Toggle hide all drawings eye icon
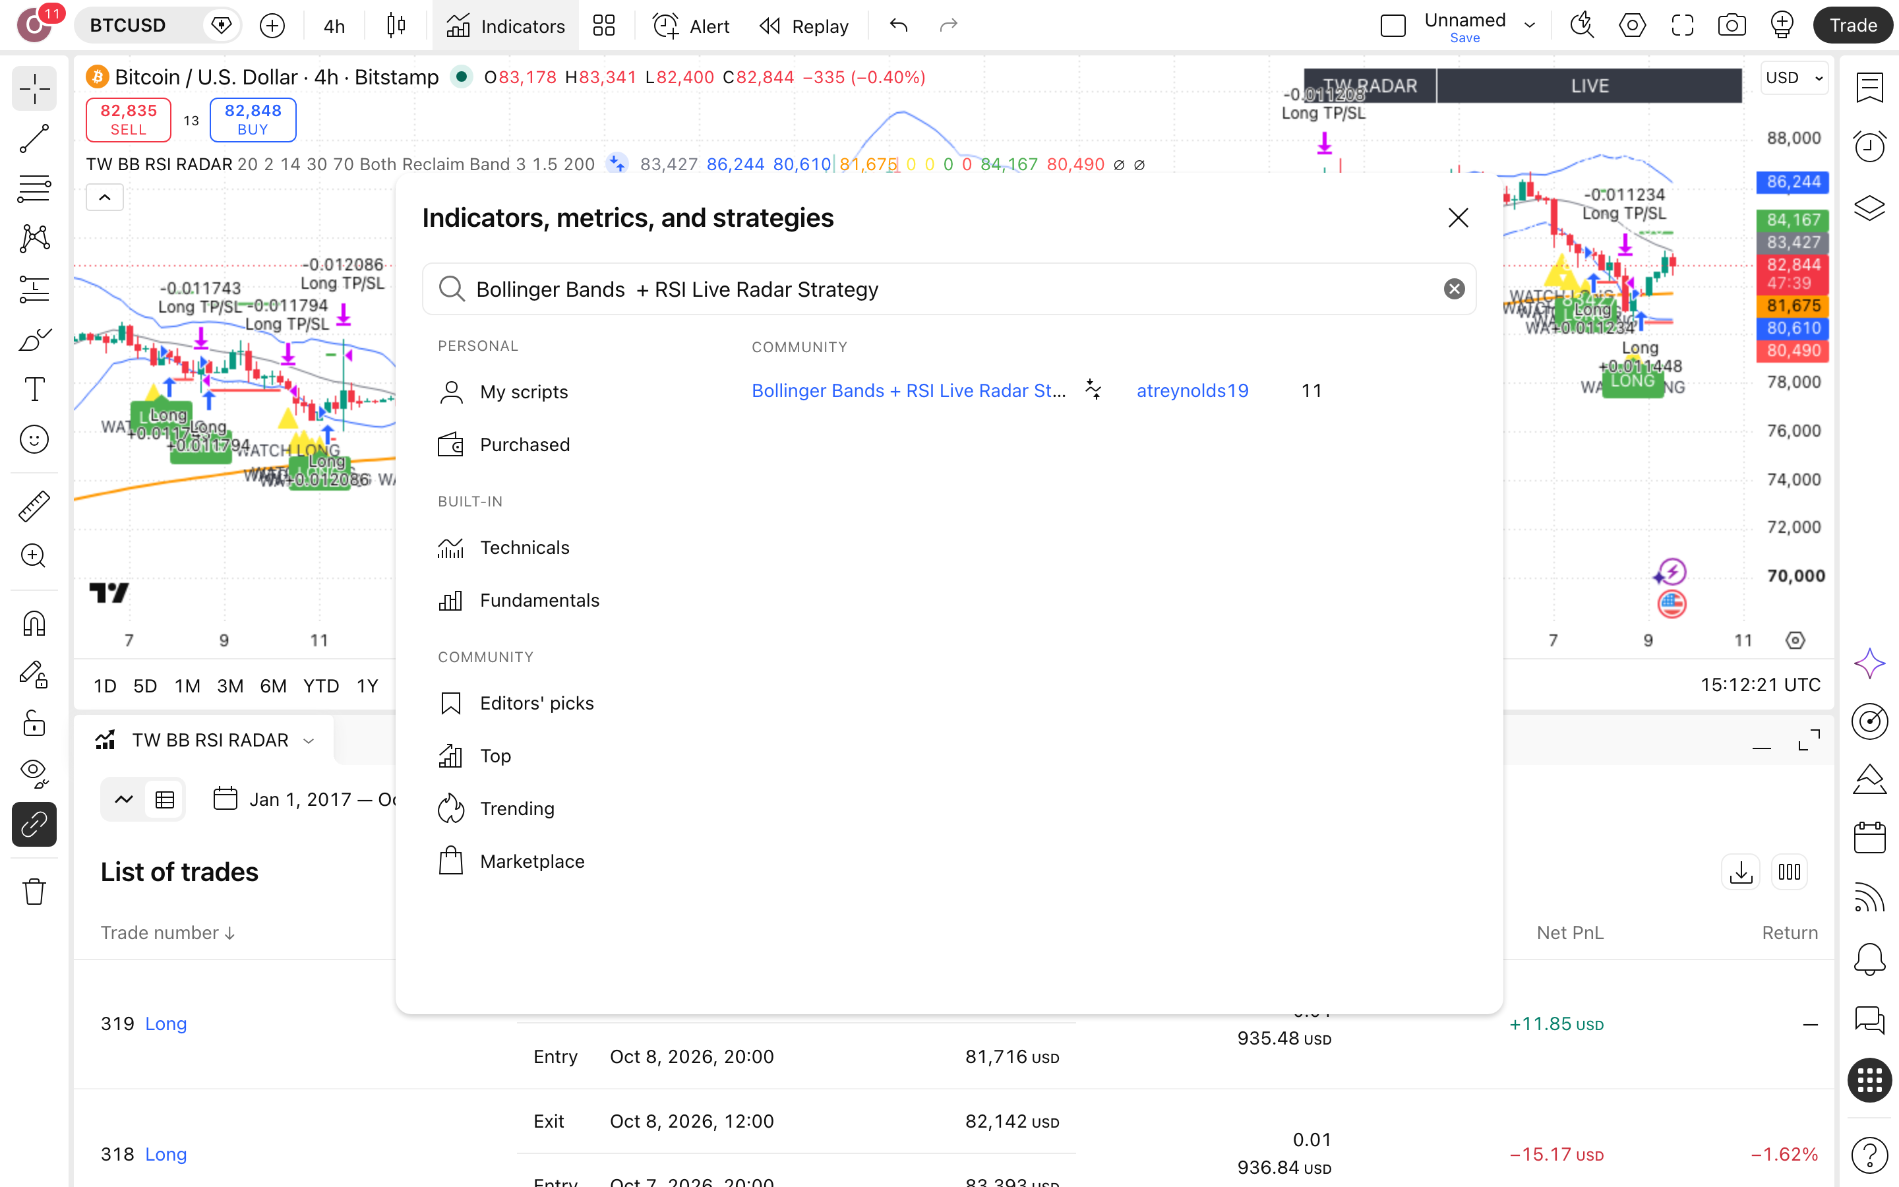The height and width of the screenshot is (1187, 1899). pyautogui.click(x=34, y=774)
